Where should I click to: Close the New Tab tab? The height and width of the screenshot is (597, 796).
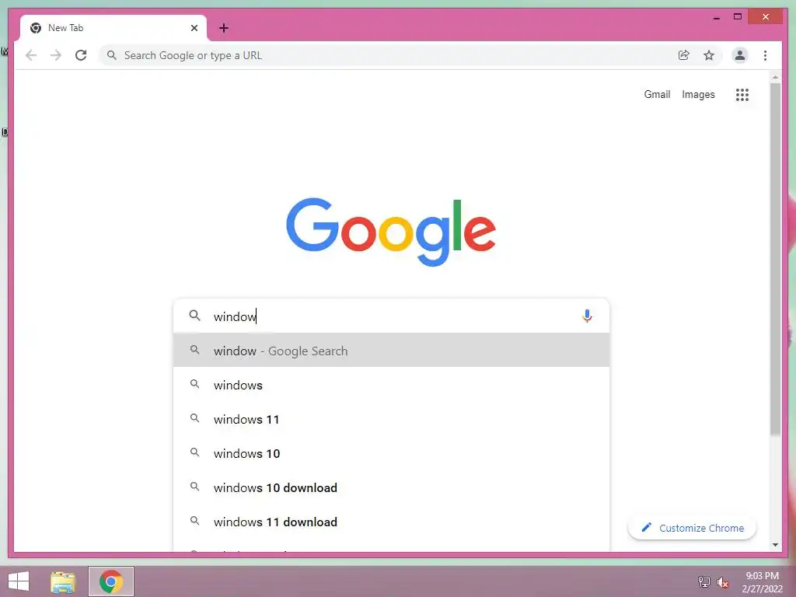(194, 28)
